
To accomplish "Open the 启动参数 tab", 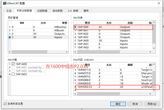I will [57, 11].
